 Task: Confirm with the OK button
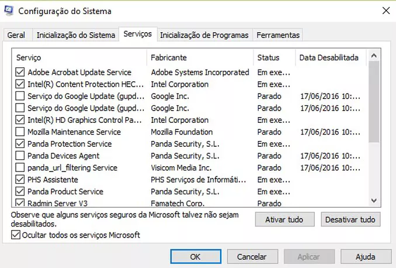[x=196, y=257]
